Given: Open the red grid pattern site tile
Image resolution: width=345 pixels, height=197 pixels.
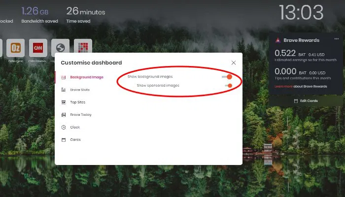Looking at the screenshot, I should 83,48.
